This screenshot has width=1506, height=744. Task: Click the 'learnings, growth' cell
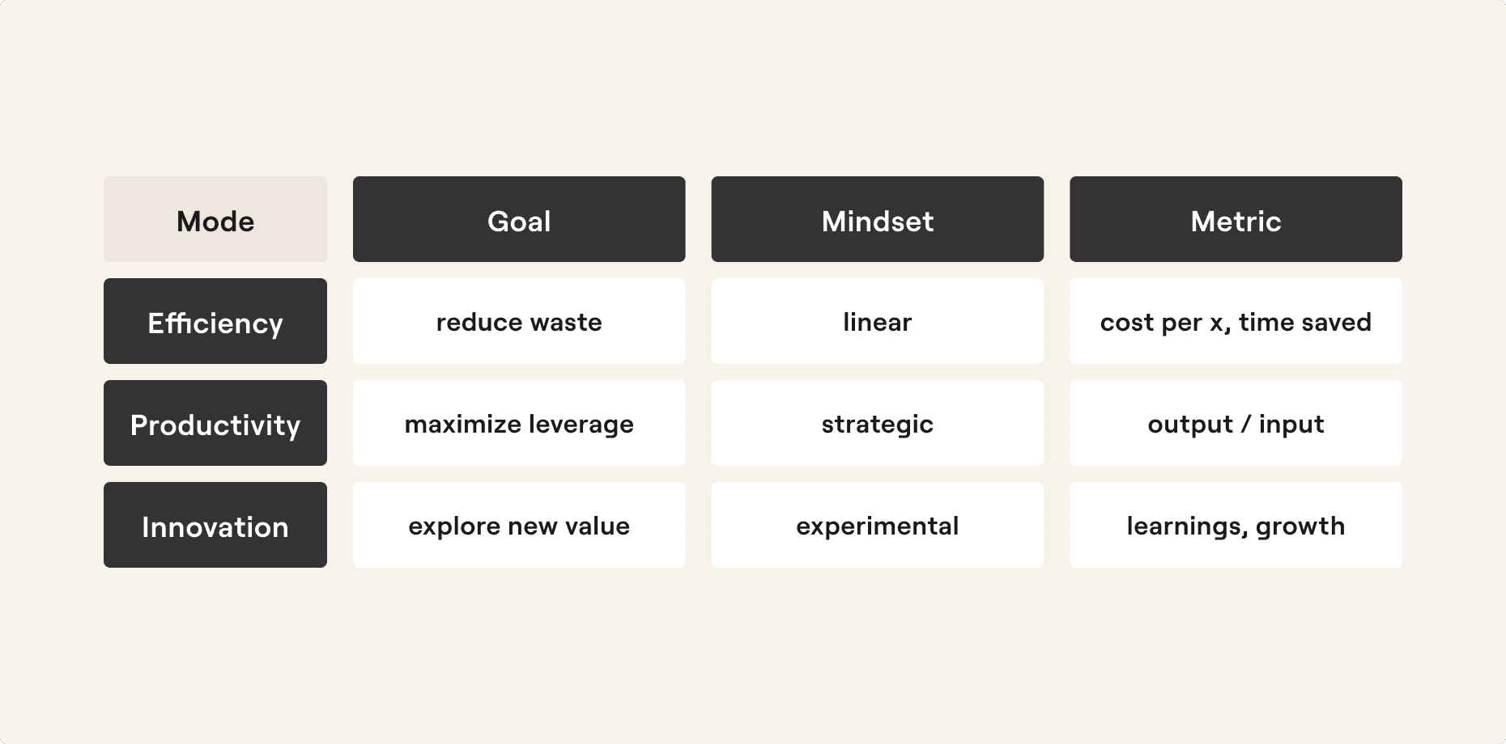(x=1236, y=525)
